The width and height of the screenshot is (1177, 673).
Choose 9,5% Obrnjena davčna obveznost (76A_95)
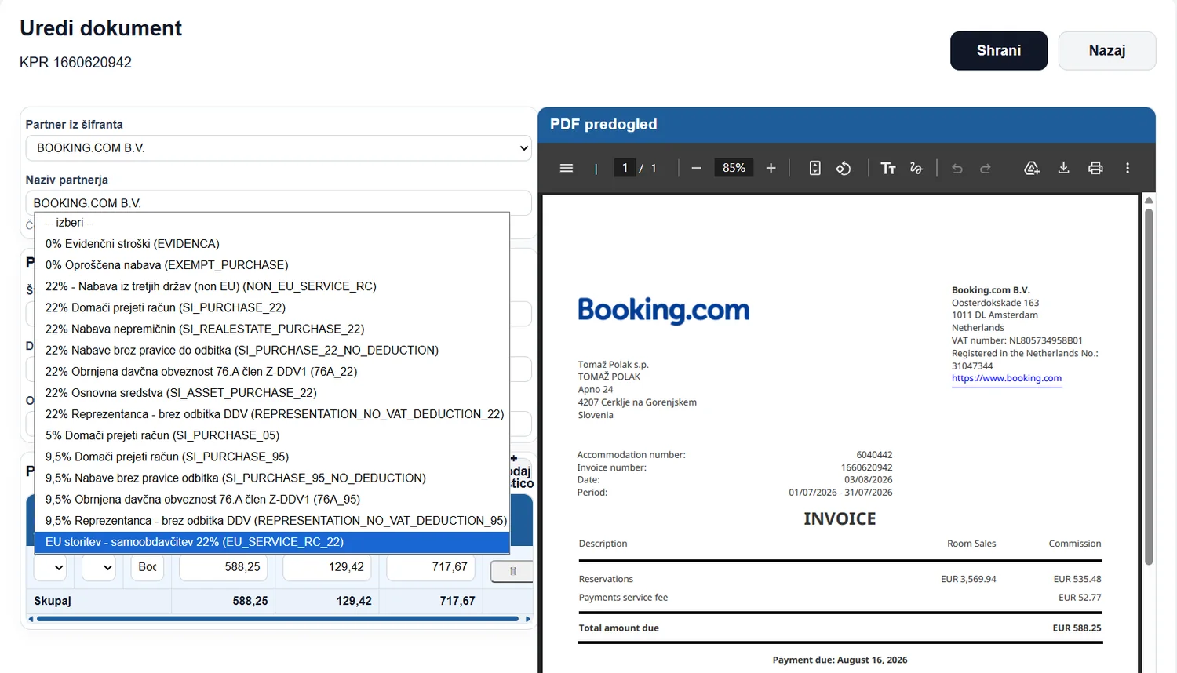[x=272, y=499]
